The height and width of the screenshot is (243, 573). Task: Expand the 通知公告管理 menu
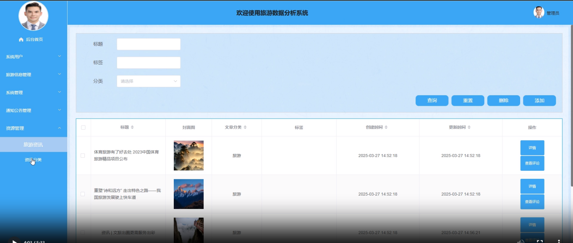pos(34,110)
